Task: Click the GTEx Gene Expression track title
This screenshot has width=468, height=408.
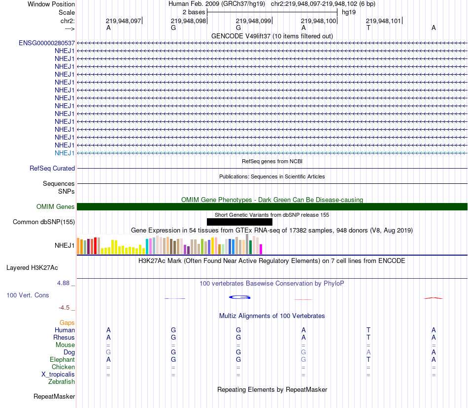Action: pos(272,230)
